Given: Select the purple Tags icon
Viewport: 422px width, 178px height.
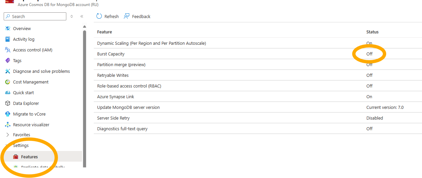Looking at the screenshot, I should tap(8, 60).
